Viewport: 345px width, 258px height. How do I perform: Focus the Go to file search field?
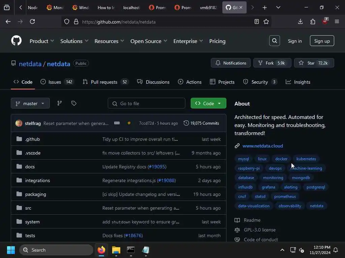click(147, 103)
